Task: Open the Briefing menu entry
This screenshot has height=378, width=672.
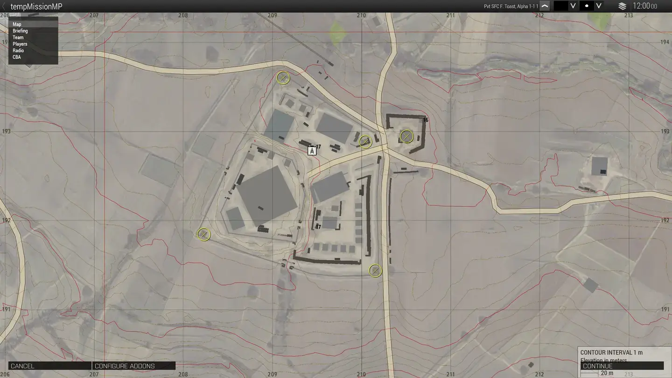Action: pyautogui.click(x=20, y=30)
